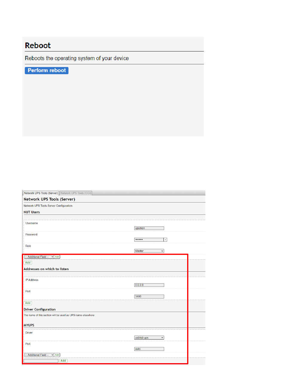Click the MYUPS Port field showing auto
This screenshot has width=284, height=379.
[x=149, y=349]
